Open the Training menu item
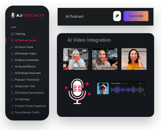Image resolution: width=161 pixels, height=130 pixels. pos(20,34)
